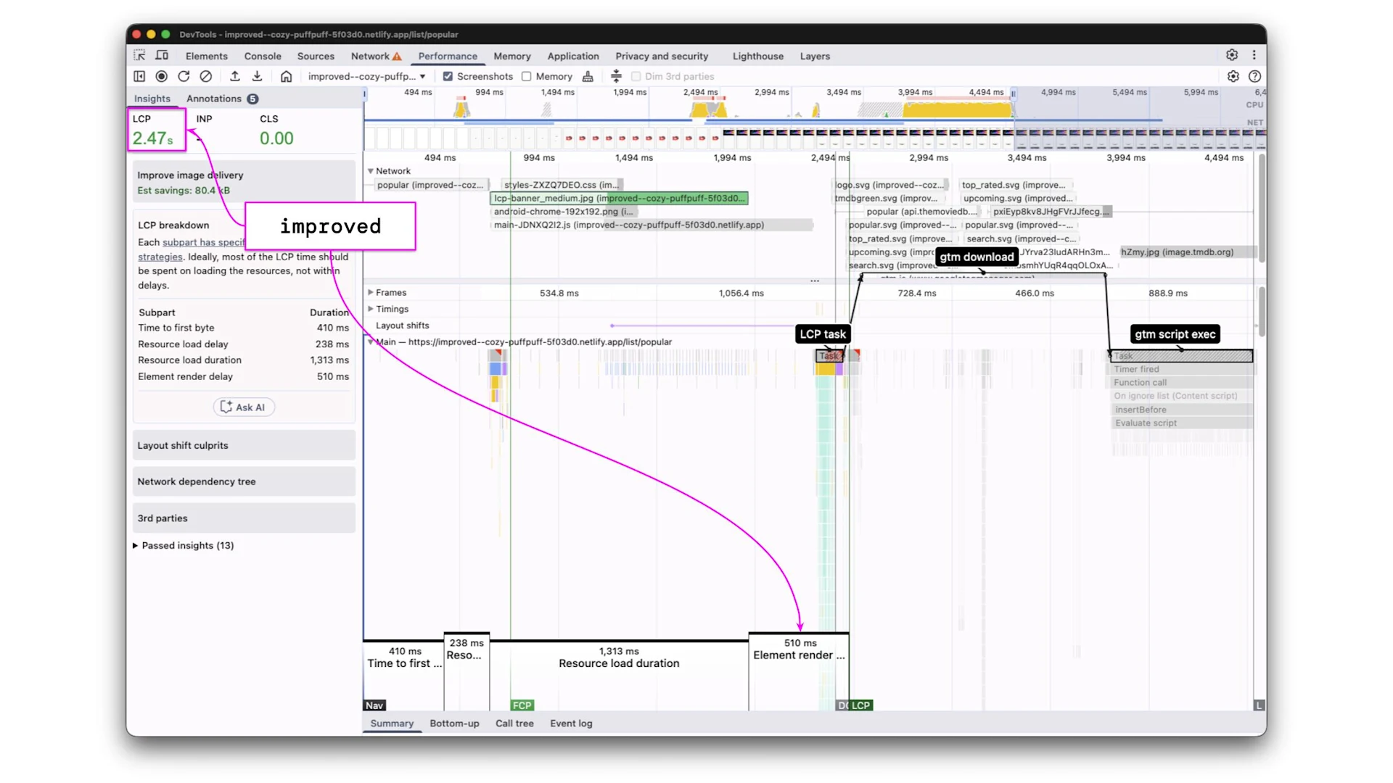Uncheck the Screenshots checkbox
This screenshot has height=783, width=1393.
point(448,76)
